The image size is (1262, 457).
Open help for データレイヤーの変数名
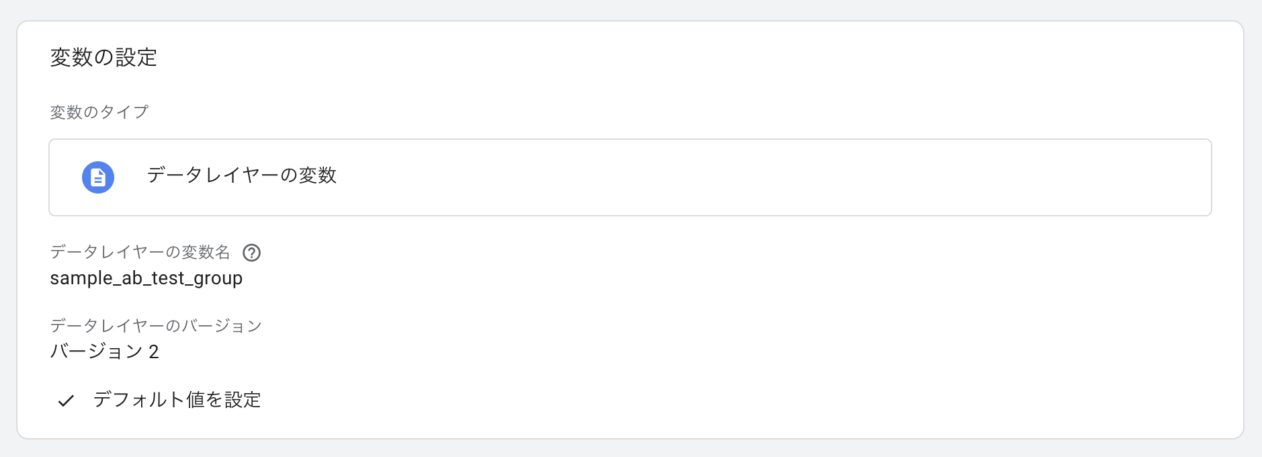click(251, 253)
